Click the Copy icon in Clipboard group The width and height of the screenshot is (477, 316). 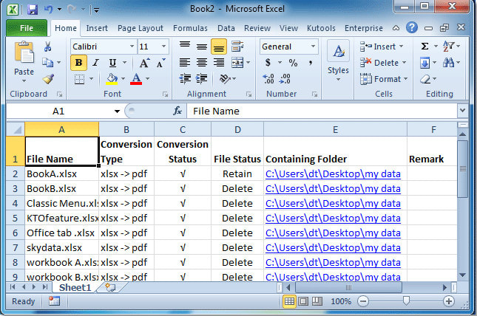coord(48,63)
